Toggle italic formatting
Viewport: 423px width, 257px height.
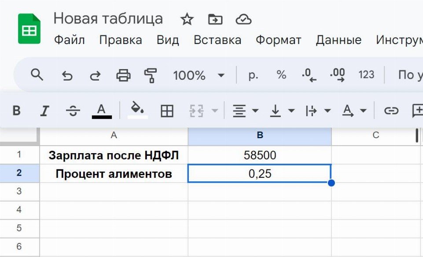[x=44, y=111]
